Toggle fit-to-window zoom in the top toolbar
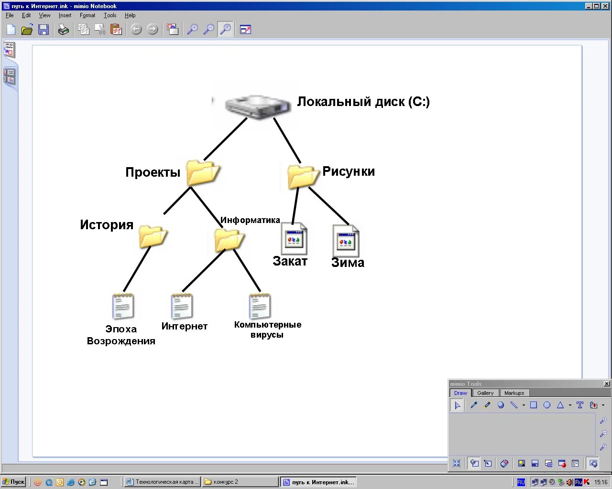The height and width of the screenshot is (489, 612). 225,30
